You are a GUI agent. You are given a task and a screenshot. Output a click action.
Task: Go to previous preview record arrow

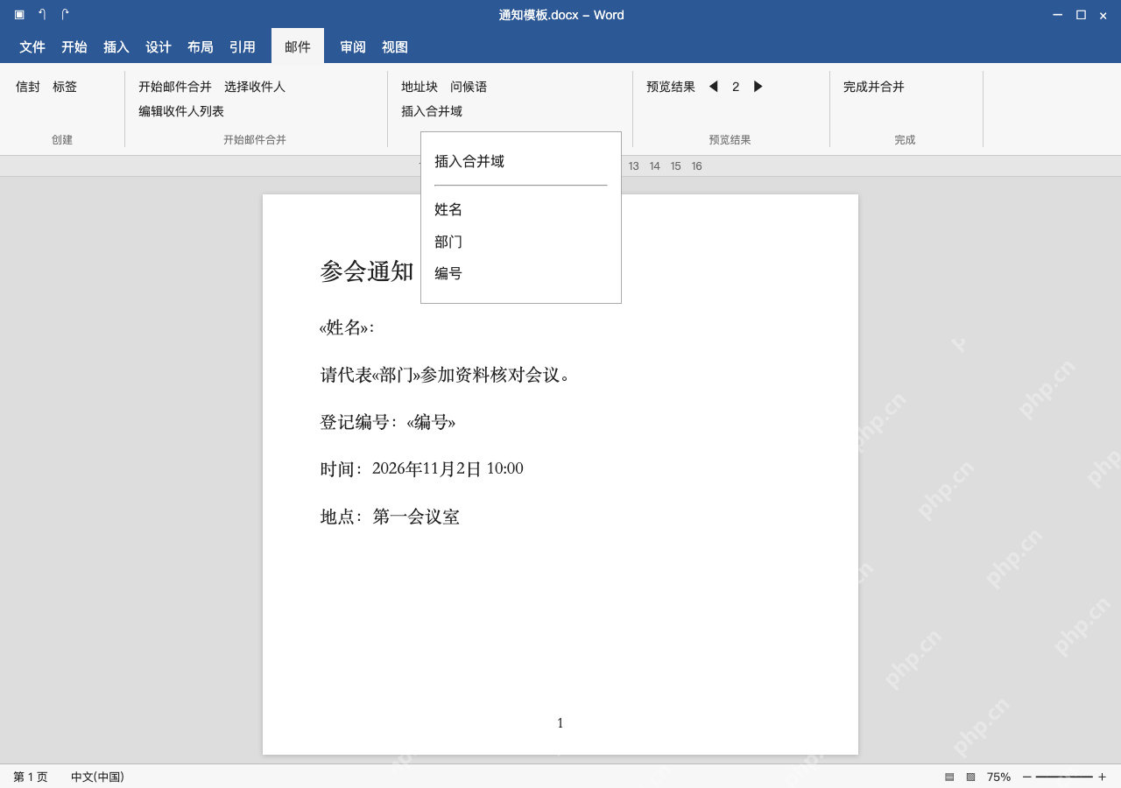pyautogui.click(x=713, y=87)
